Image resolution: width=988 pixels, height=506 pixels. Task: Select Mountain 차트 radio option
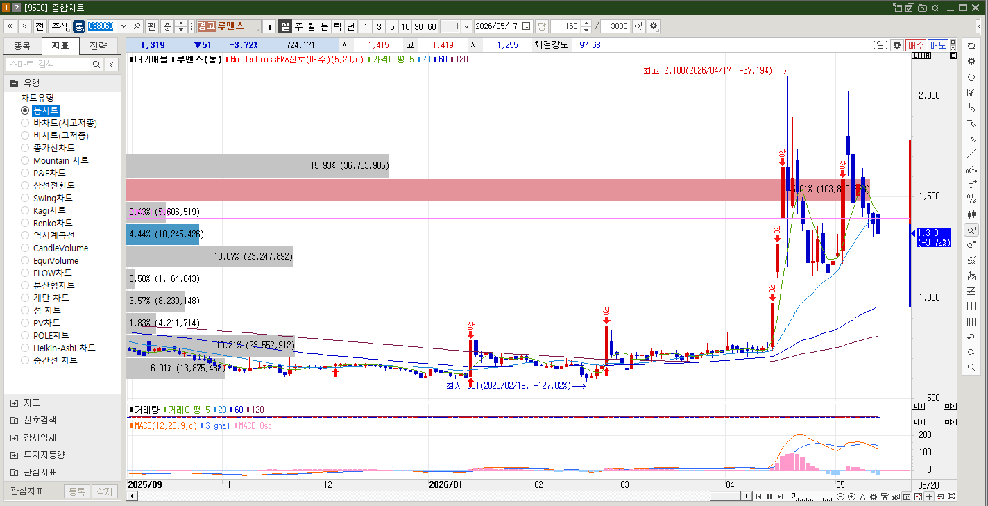click(x=25, y=160)
